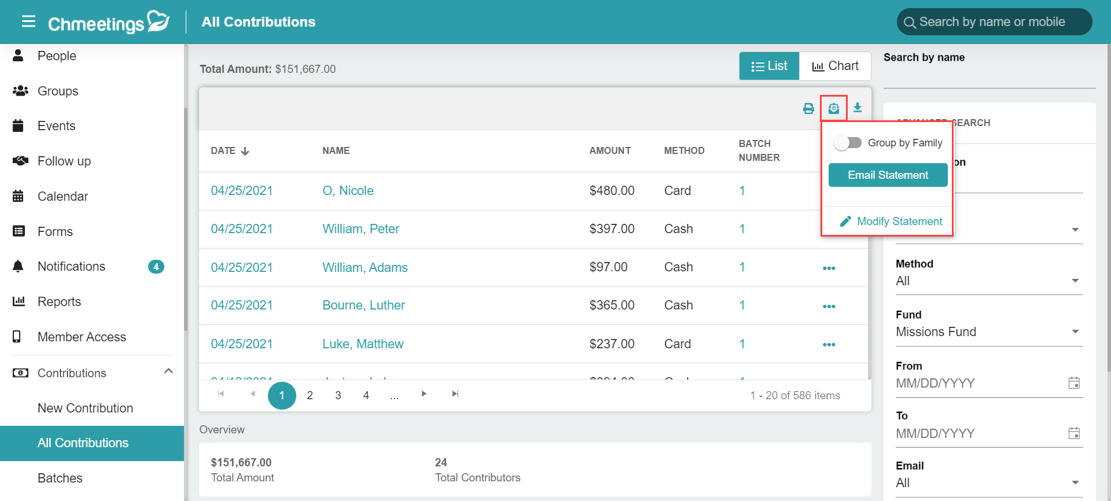Open contributor William, Peter
The image size is (1111, 501).
pos(360,229)
